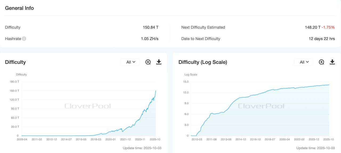Click the Next Difficulty Estimated label
The height and width of the screenshot is (153, 341).
point(203,27)
